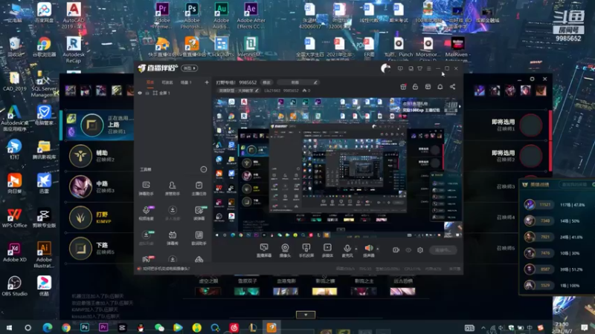Open the skin shirt icon in title bar
This screenshot has height=334, width=595.
click(x=419, y=68)
